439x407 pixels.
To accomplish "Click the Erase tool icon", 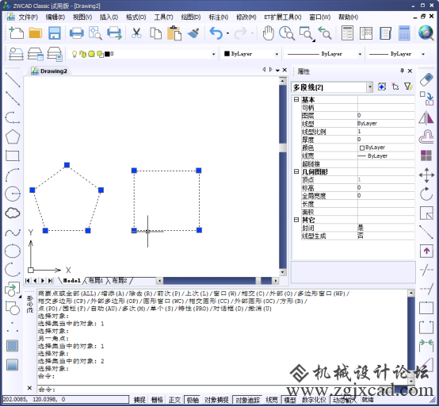I will pos(426,79).
